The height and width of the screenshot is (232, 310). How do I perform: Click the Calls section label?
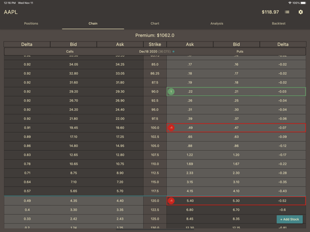[70, 52]
